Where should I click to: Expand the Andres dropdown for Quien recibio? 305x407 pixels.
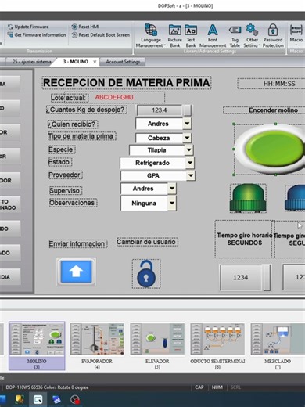[187, 124]
